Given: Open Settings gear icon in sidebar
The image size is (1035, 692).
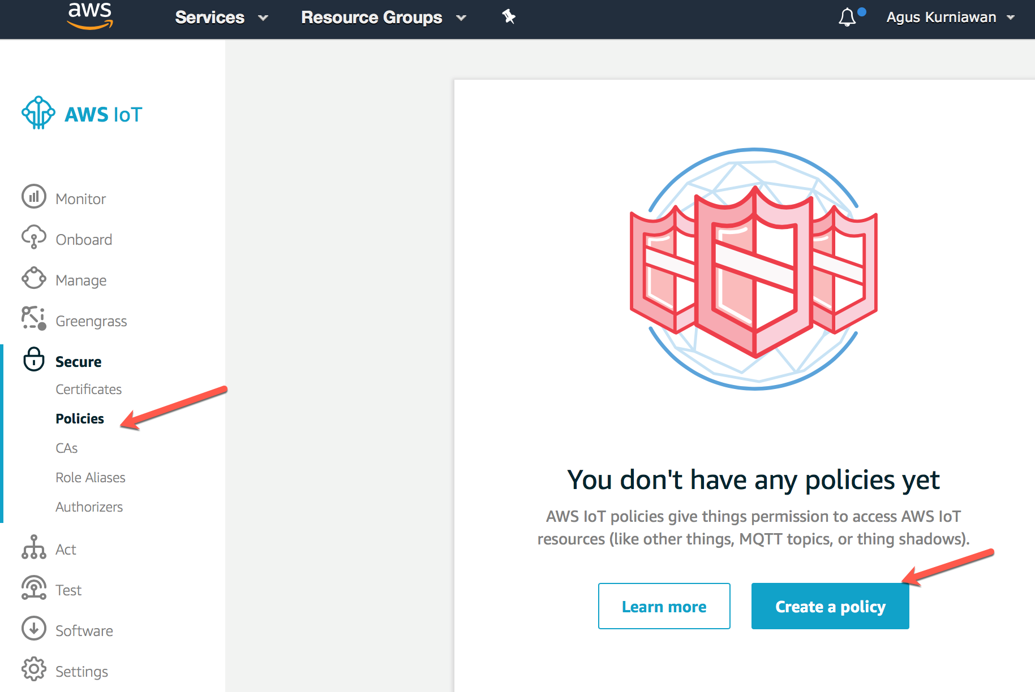Looking at the screenshot, I should pos(34,669).
